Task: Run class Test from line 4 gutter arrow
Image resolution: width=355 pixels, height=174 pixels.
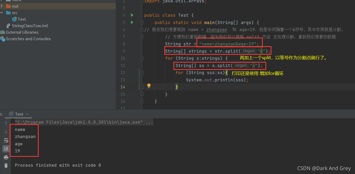Action: tap(132, 15)
